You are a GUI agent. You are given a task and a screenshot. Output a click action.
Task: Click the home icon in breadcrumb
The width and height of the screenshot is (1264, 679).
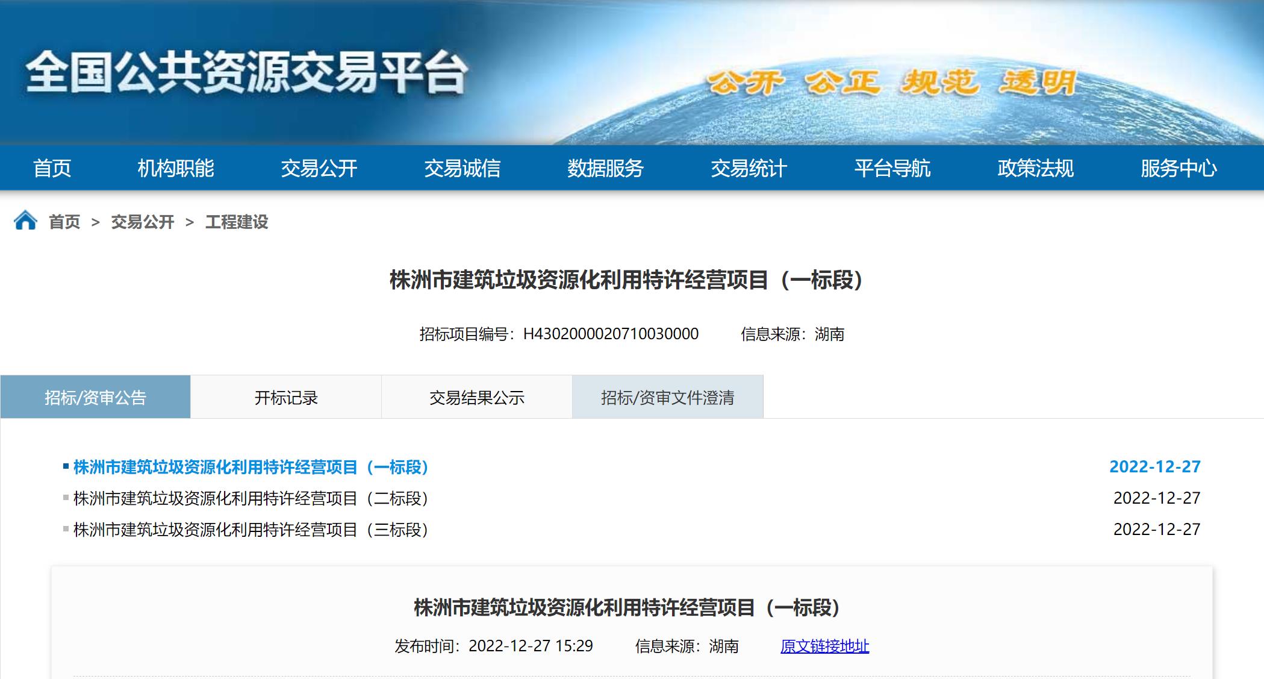(x=25, y=221)
